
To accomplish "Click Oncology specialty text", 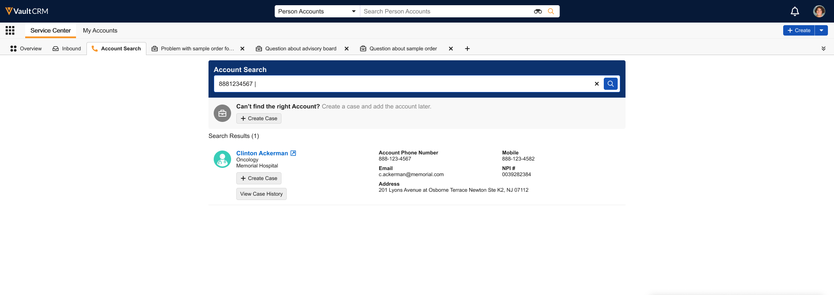I will [247, 160].
